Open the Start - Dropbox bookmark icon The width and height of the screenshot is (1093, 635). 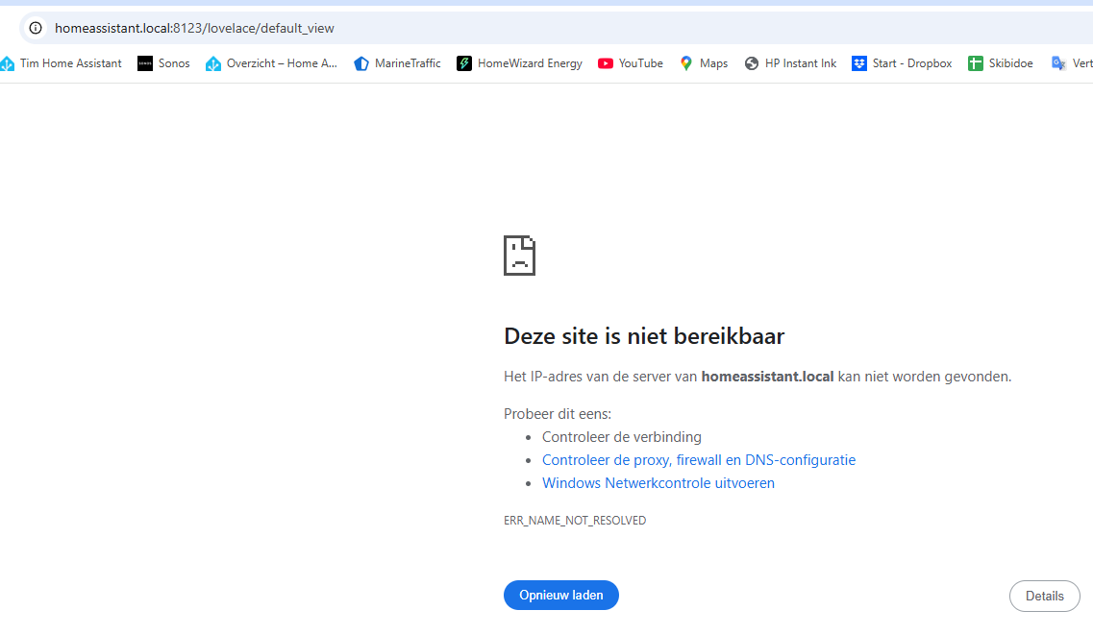858,63
